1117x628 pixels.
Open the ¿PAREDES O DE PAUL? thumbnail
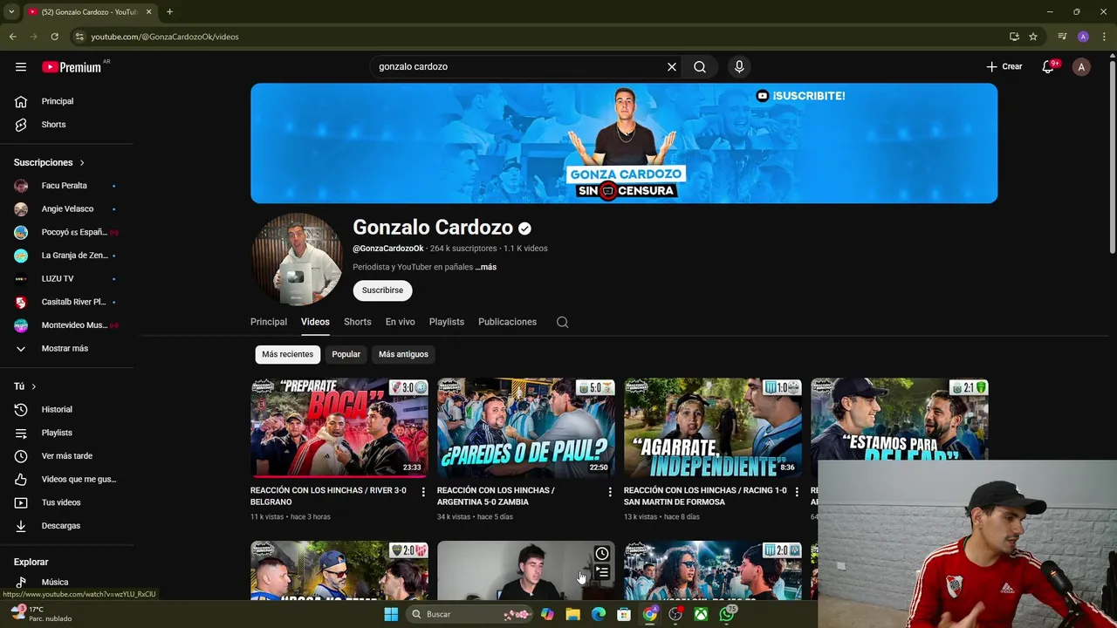click(x=526, y=427)
